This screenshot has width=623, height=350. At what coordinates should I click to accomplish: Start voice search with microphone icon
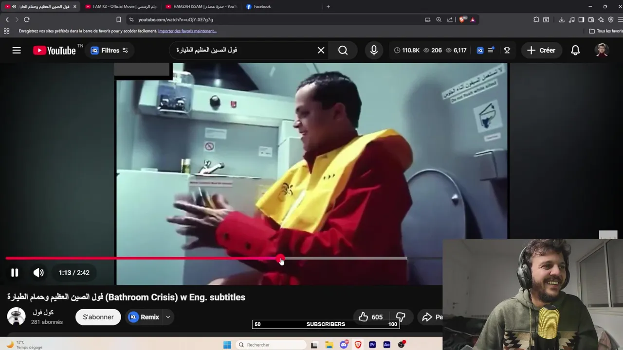(x=374, y=50)
